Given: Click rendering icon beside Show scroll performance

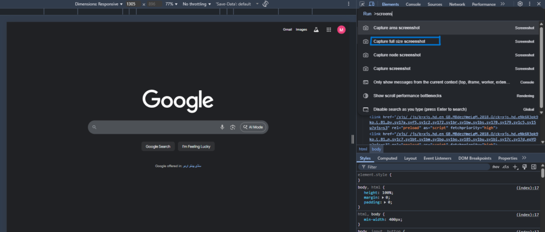Looking at the screenshot, I should pos(366,96).
